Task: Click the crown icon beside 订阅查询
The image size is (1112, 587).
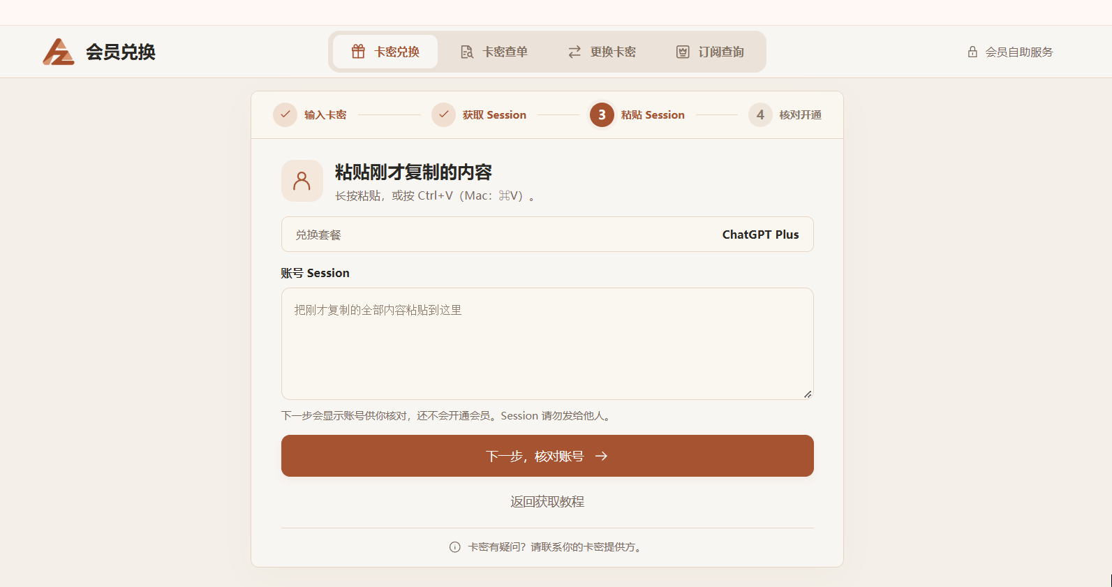Action: tap(683, 52)
